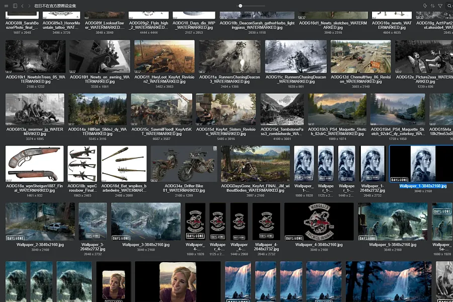Select the Wallpaper_1 1080 x 1920 thumbnail
Viewport: 453px width, 302px height.
[x=304, y=164]
